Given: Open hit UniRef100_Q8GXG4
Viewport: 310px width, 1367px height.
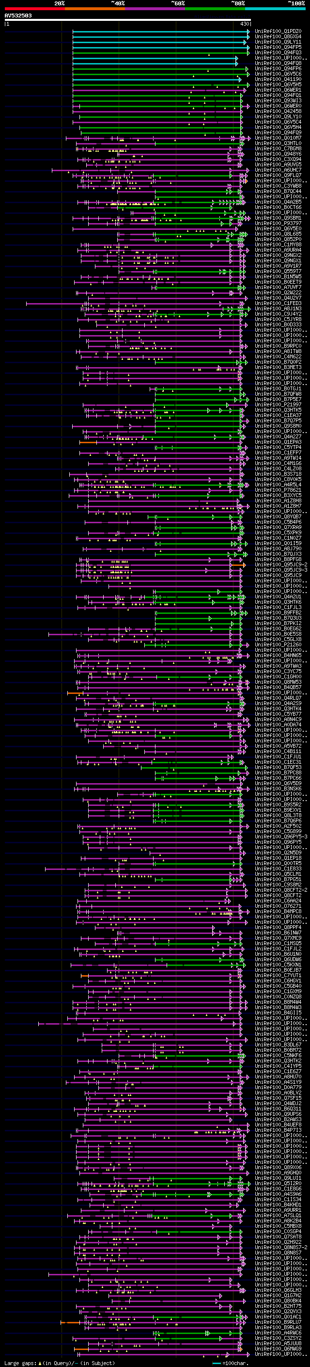Looking at the screenshot, I should [278, 37].
